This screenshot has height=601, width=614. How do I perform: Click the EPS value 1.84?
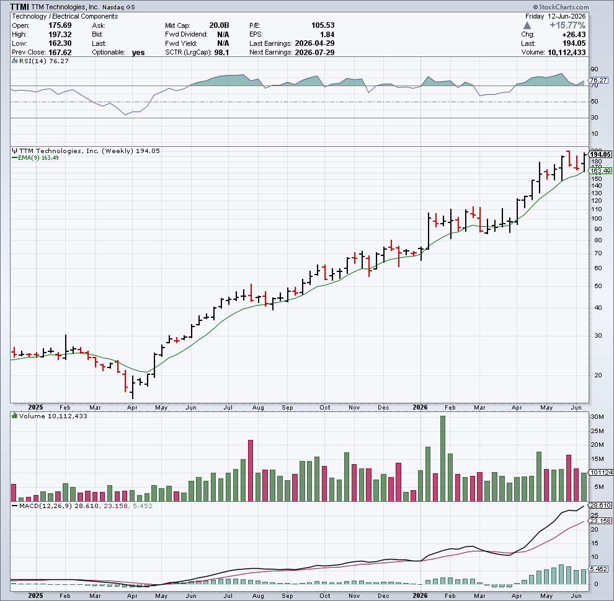pos(327,35)
